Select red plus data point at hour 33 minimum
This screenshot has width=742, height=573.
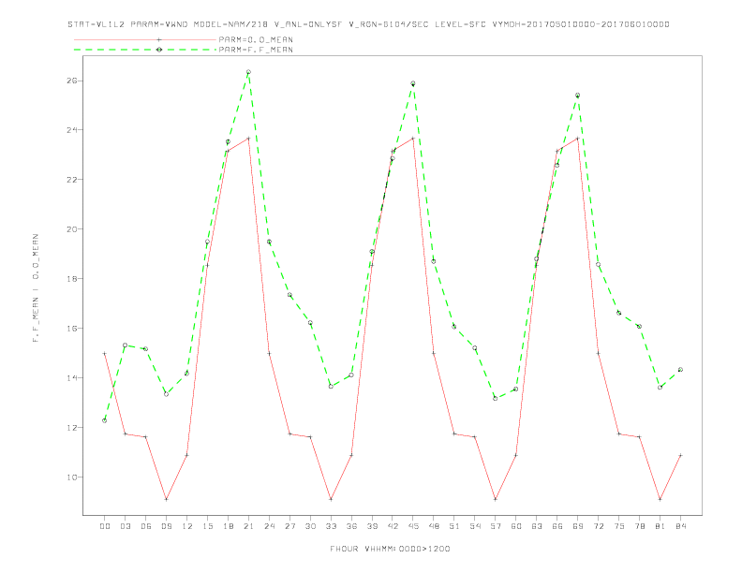click(331, 499)
